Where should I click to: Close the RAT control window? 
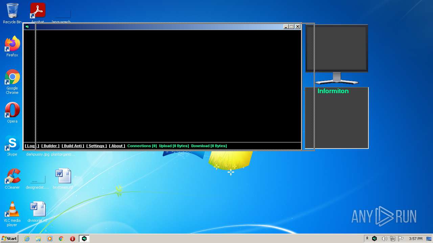coord(298,27)
